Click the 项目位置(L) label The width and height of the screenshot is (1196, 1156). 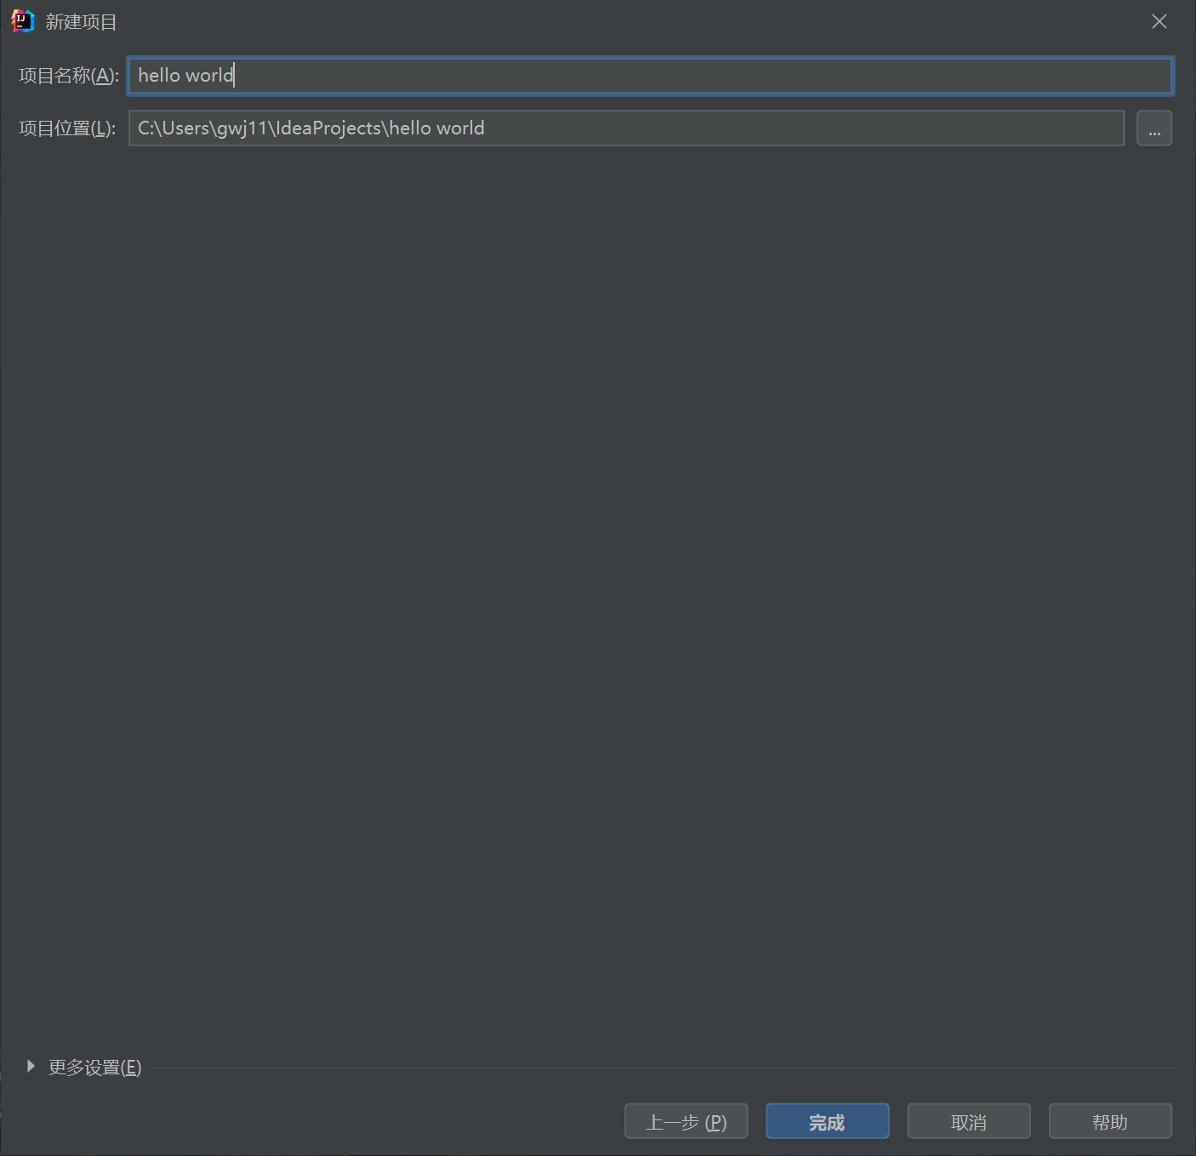coord(66,128)
